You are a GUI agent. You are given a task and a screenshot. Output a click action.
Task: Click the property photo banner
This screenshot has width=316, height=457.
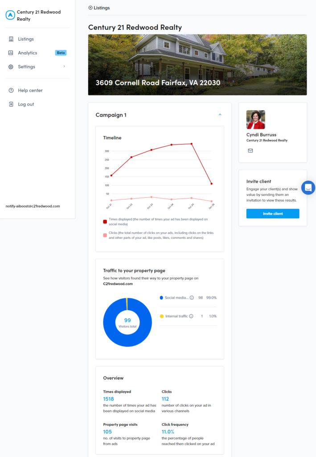pyautogui.click(x=197, y=65)
